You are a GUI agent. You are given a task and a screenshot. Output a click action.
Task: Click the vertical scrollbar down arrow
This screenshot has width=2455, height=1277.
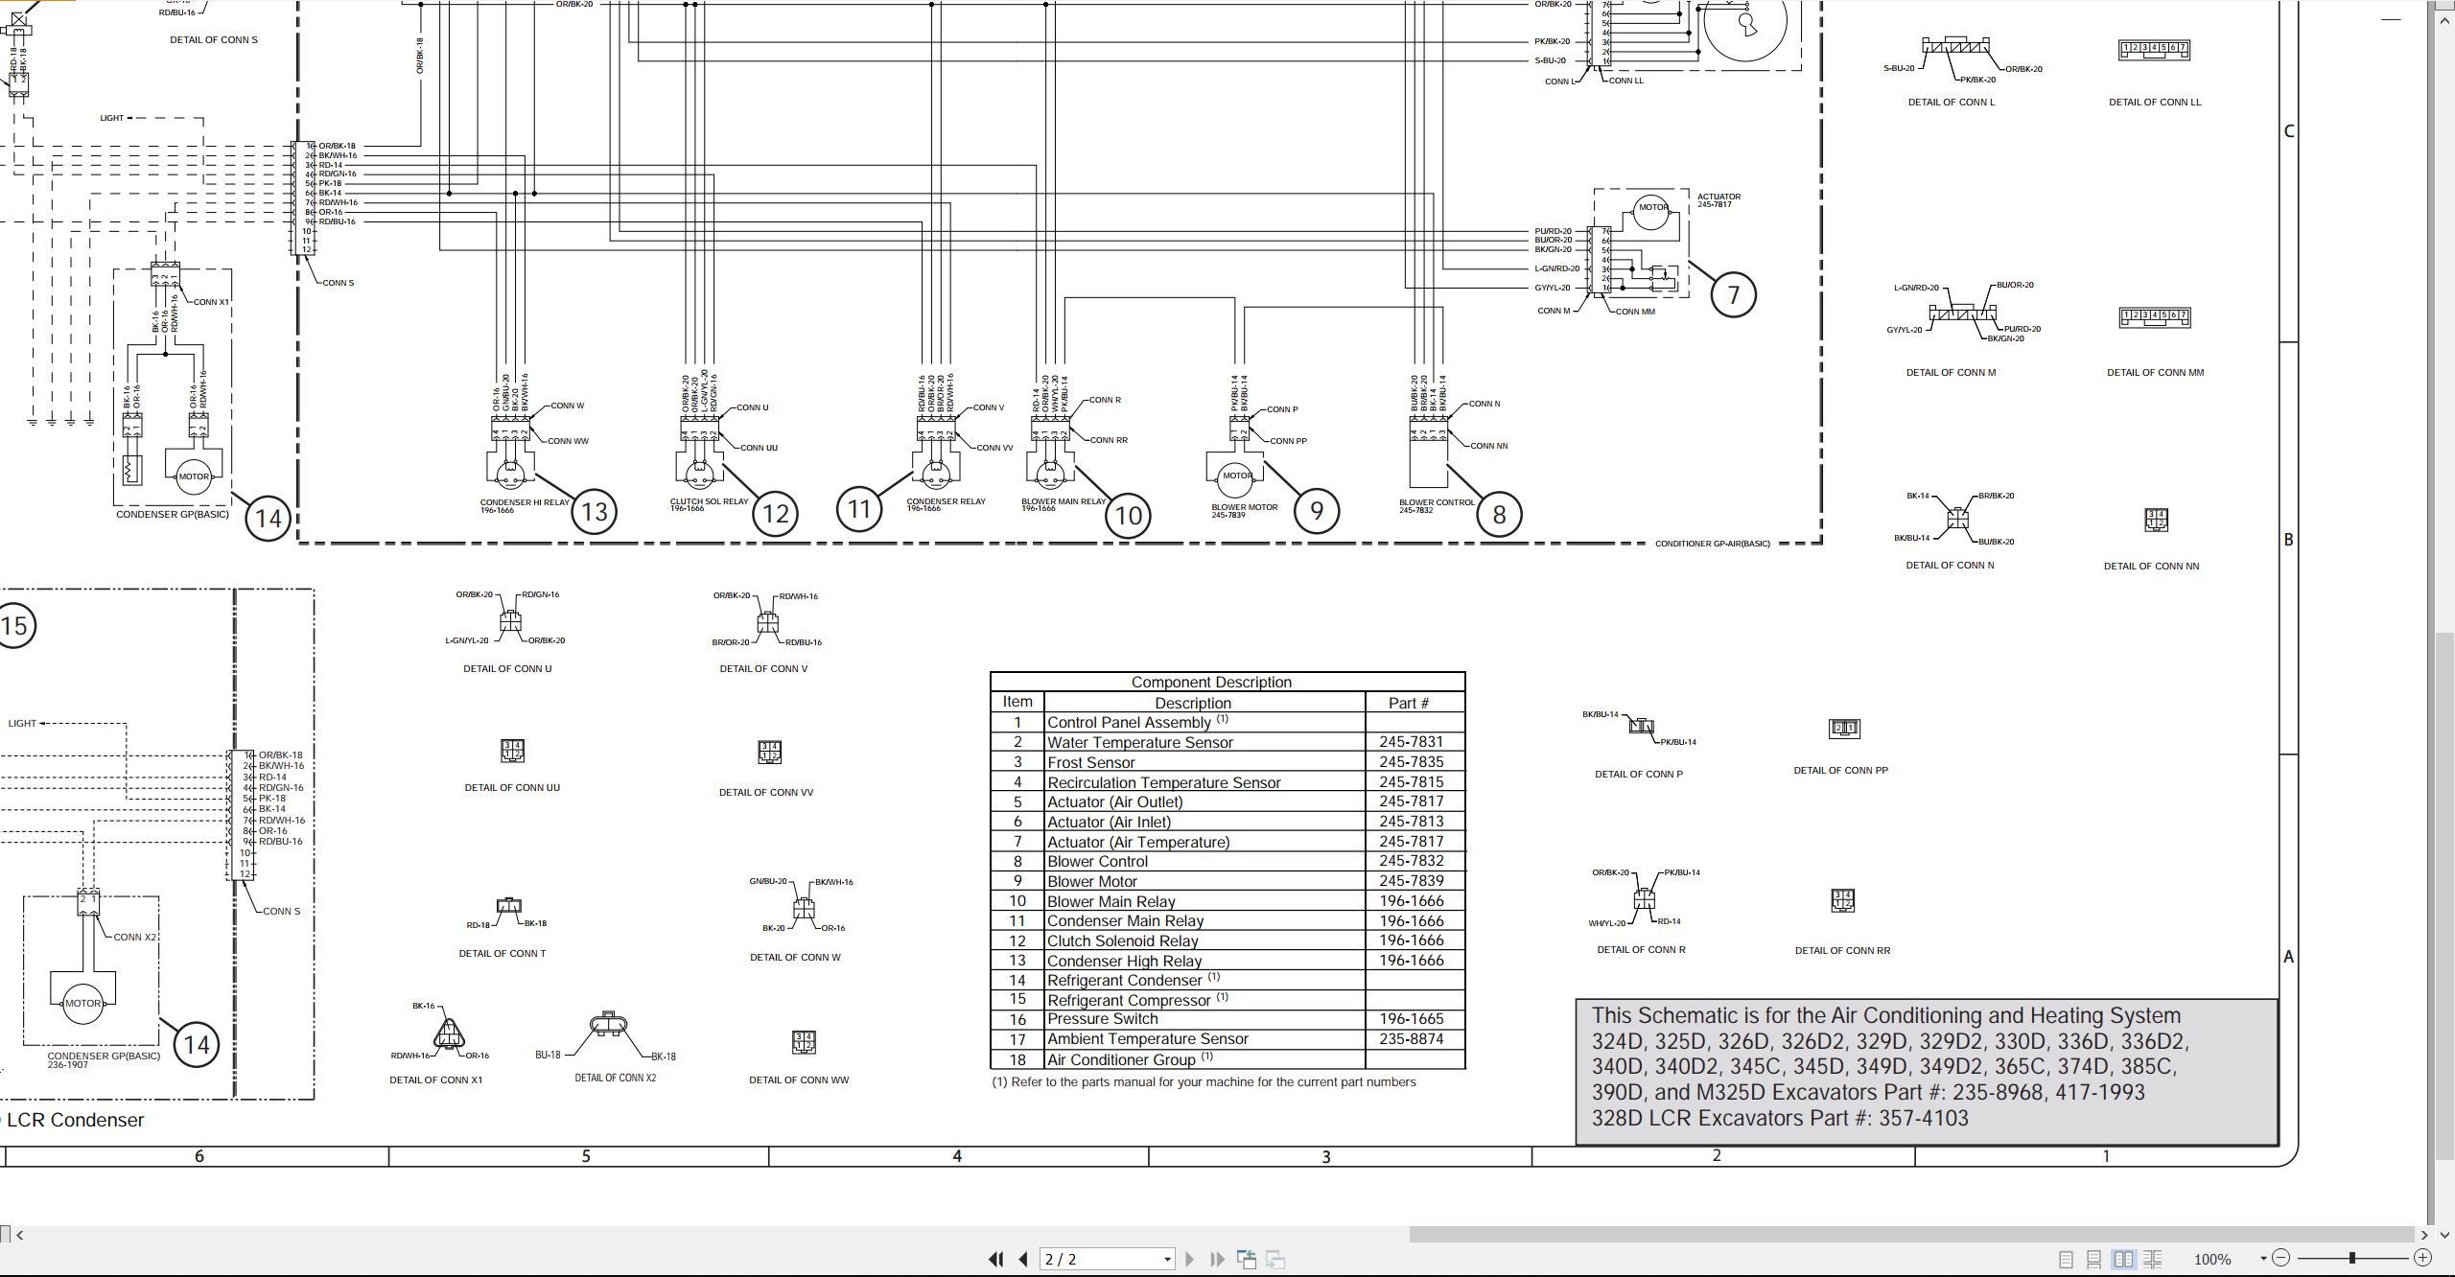(2443, 1235)
